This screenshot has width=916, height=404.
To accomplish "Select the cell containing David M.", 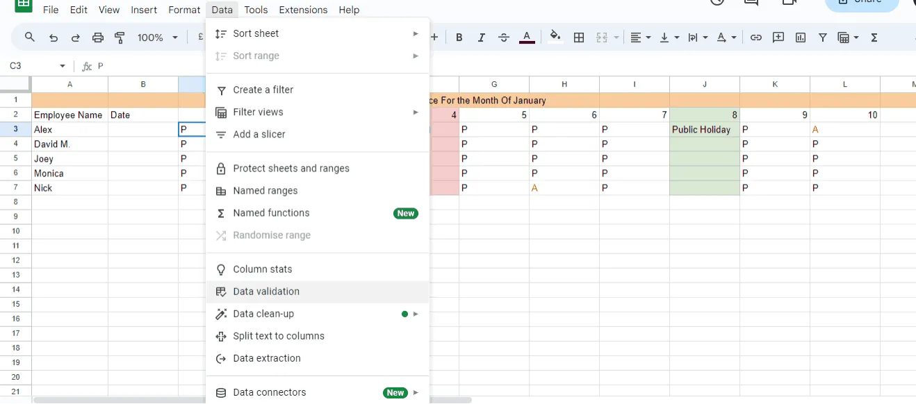I will 69,144.
